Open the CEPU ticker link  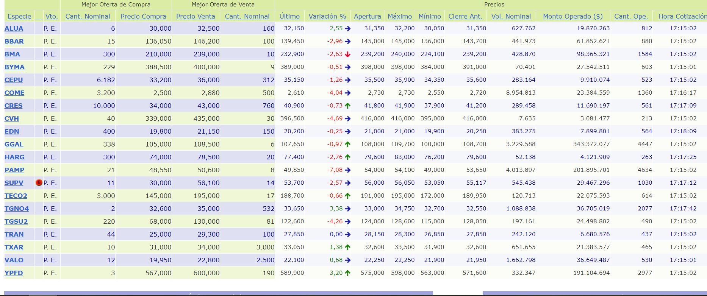pos(14,80)
